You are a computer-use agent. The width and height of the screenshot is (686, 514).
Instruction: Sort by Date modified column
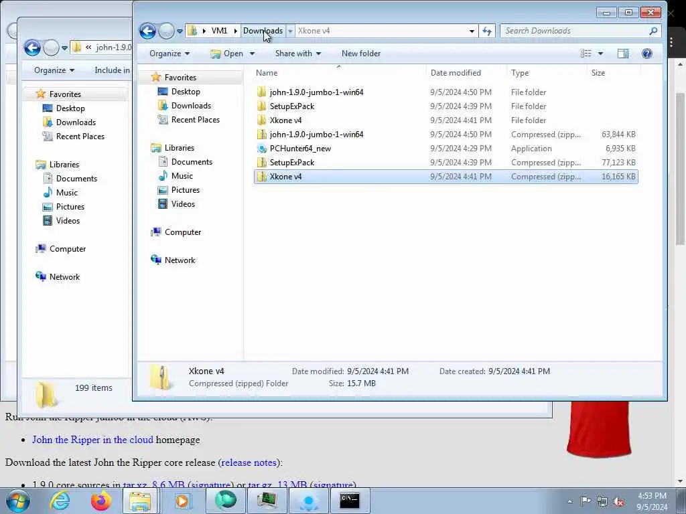click(x=466, y=73)
